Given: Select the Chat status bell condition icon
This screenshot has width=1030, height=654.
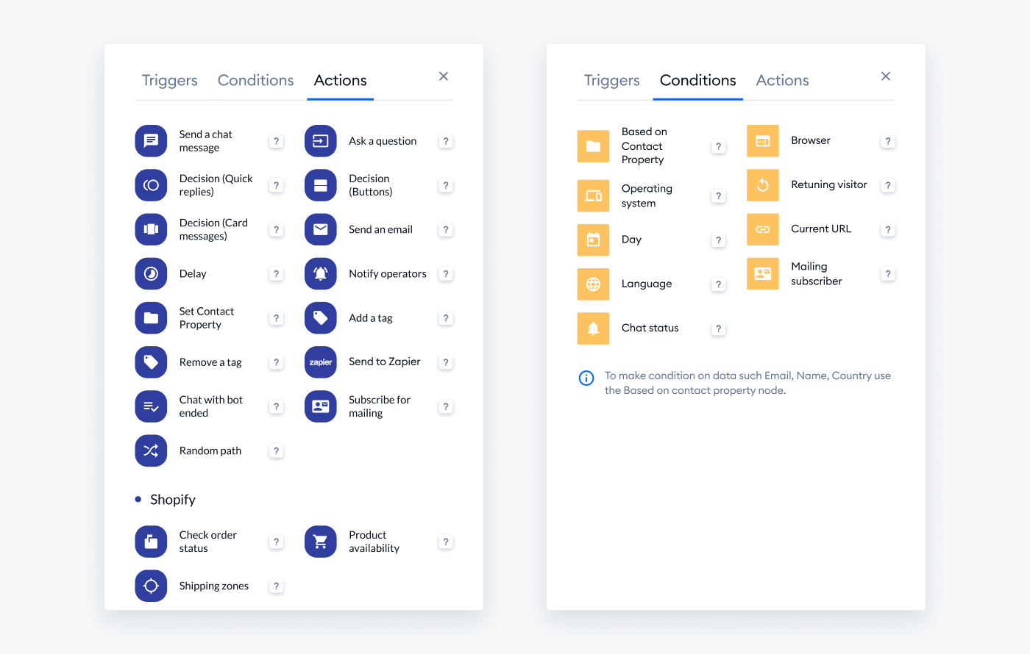Looking at the screenshot, I should click(x=593, y=328).
